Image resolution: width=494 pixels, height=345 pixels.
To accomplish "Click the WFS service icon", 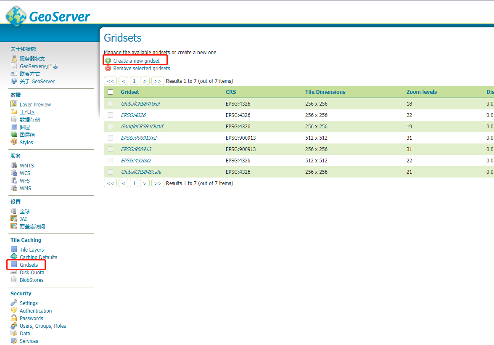I will 14,180.
